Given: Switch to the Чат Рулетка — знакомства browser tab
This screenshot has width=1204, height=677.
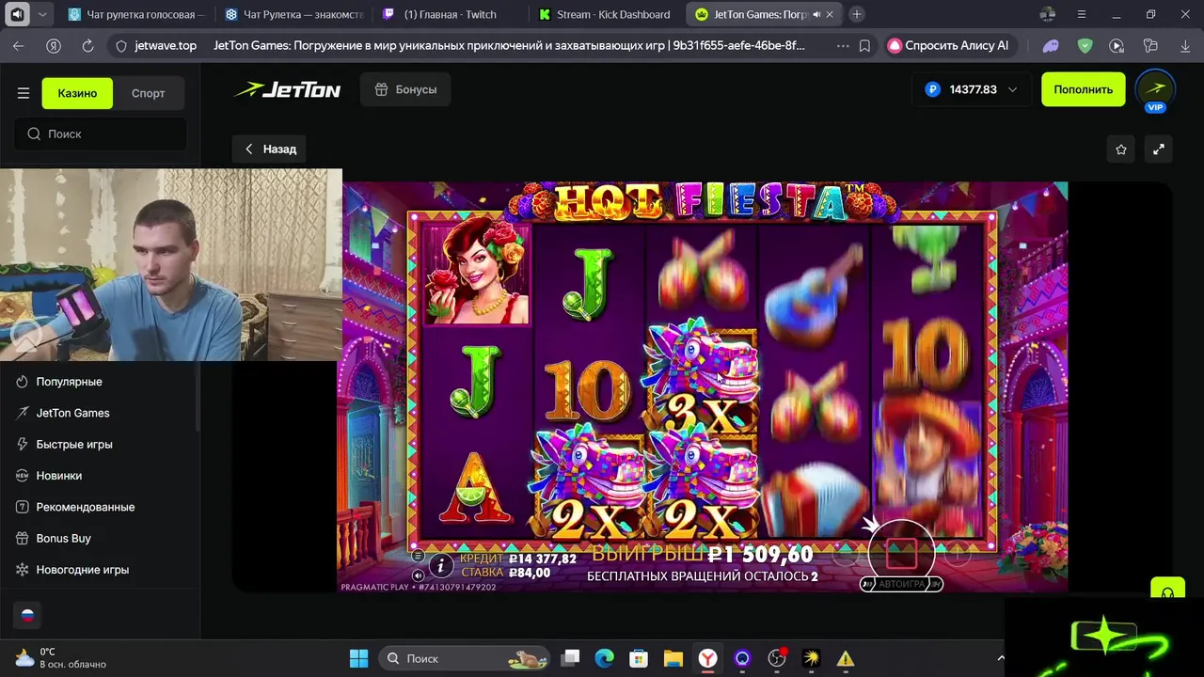Looking at the screenshot, I should 294,14.
